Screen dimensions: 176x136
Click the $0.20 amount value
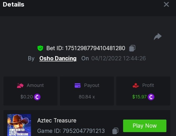tap(26, 97)
